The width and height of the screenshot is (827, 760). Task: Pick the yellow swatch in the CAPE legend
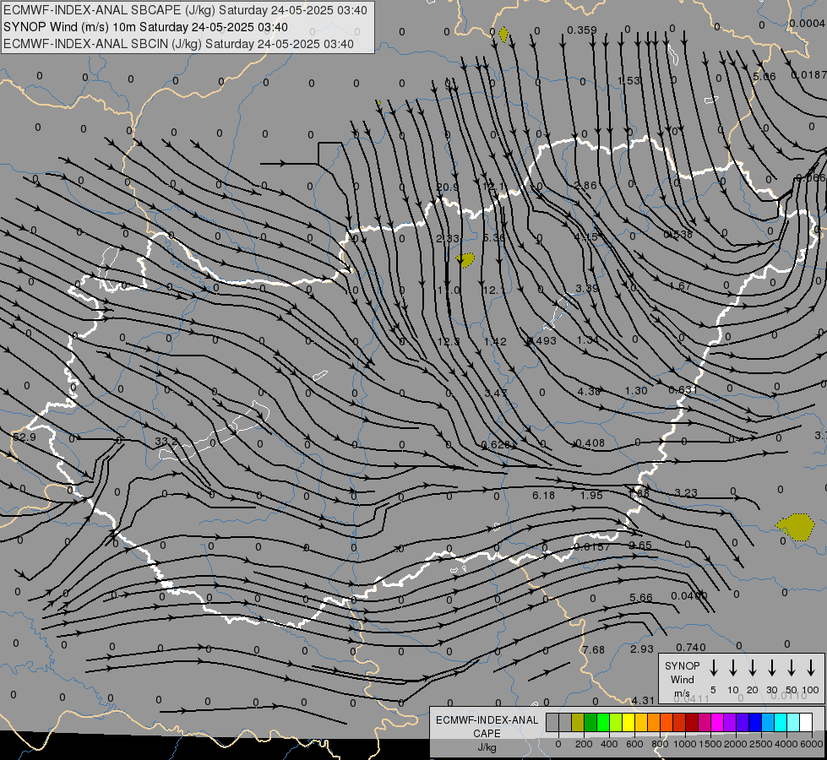(628, 722)
